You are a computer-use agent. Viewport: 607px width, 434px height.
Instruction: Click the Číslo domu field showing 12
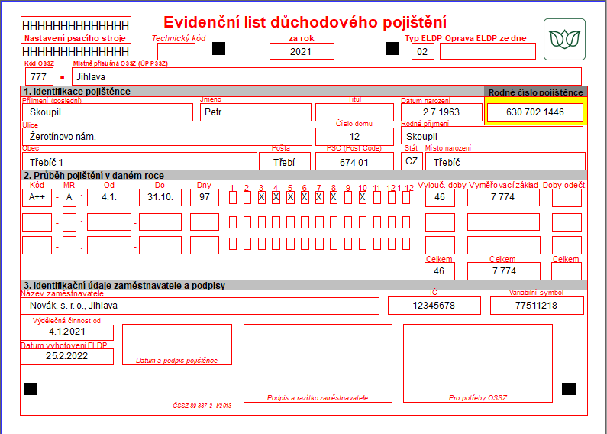tap(354, 137)
